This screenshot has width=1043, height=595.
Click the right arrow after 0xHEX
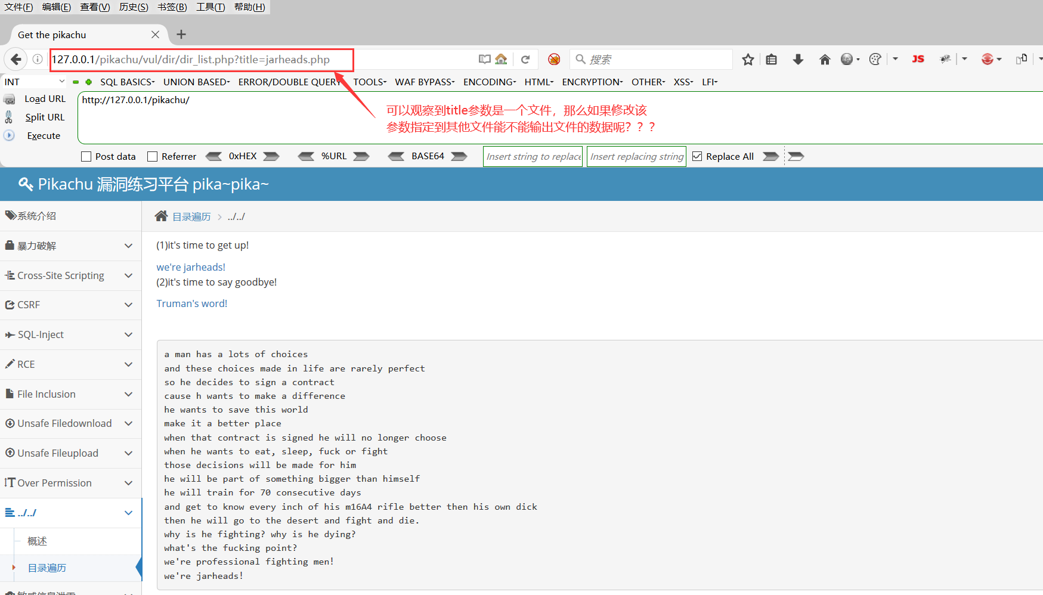(x=271, y=156)
